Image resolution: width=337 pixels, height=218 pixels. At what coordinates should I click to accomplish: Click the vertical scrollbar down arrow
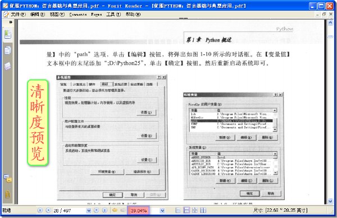tap(330, 201)
